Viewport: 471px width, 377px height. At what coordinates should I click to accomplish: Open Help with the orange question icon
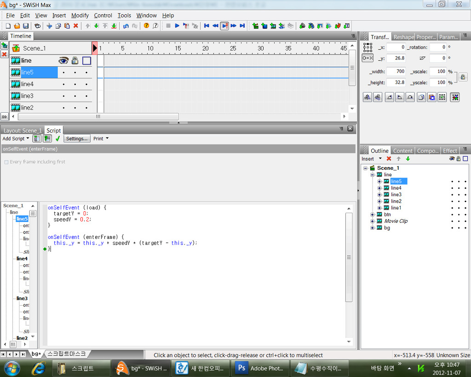146,26
